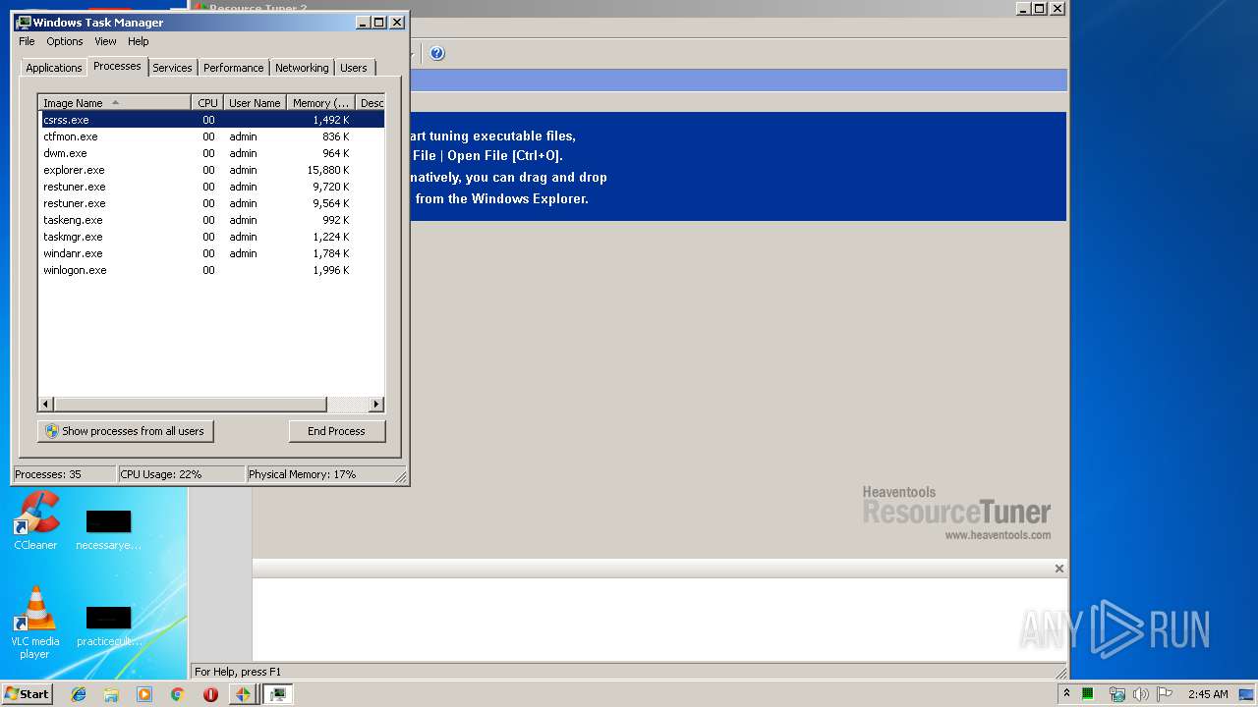The image size is (1258, 707).
Task: Launch Windows Media Player from taskbar
Action: tap(144, 694)
